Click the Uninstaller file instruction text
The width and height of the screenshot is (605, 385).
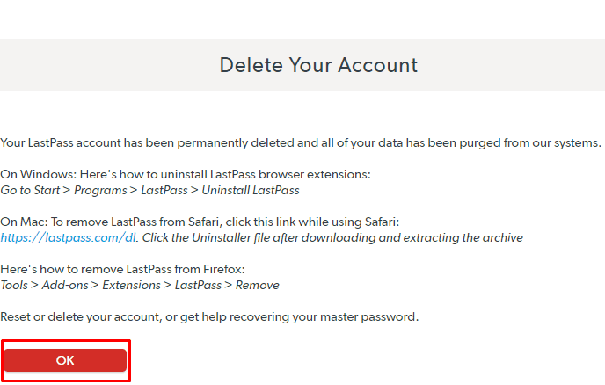[x=332, y=237]
